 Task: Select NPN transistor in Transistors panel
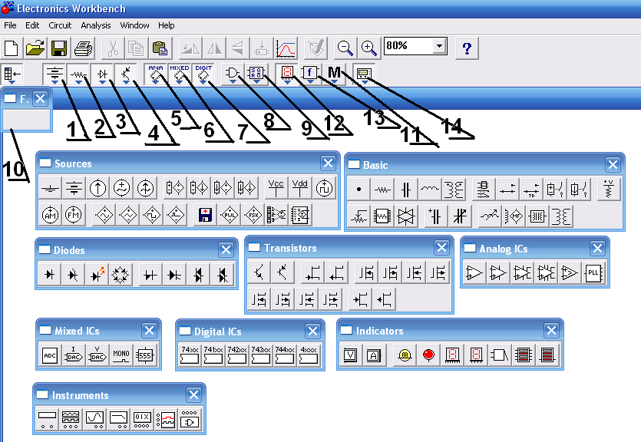259,272
